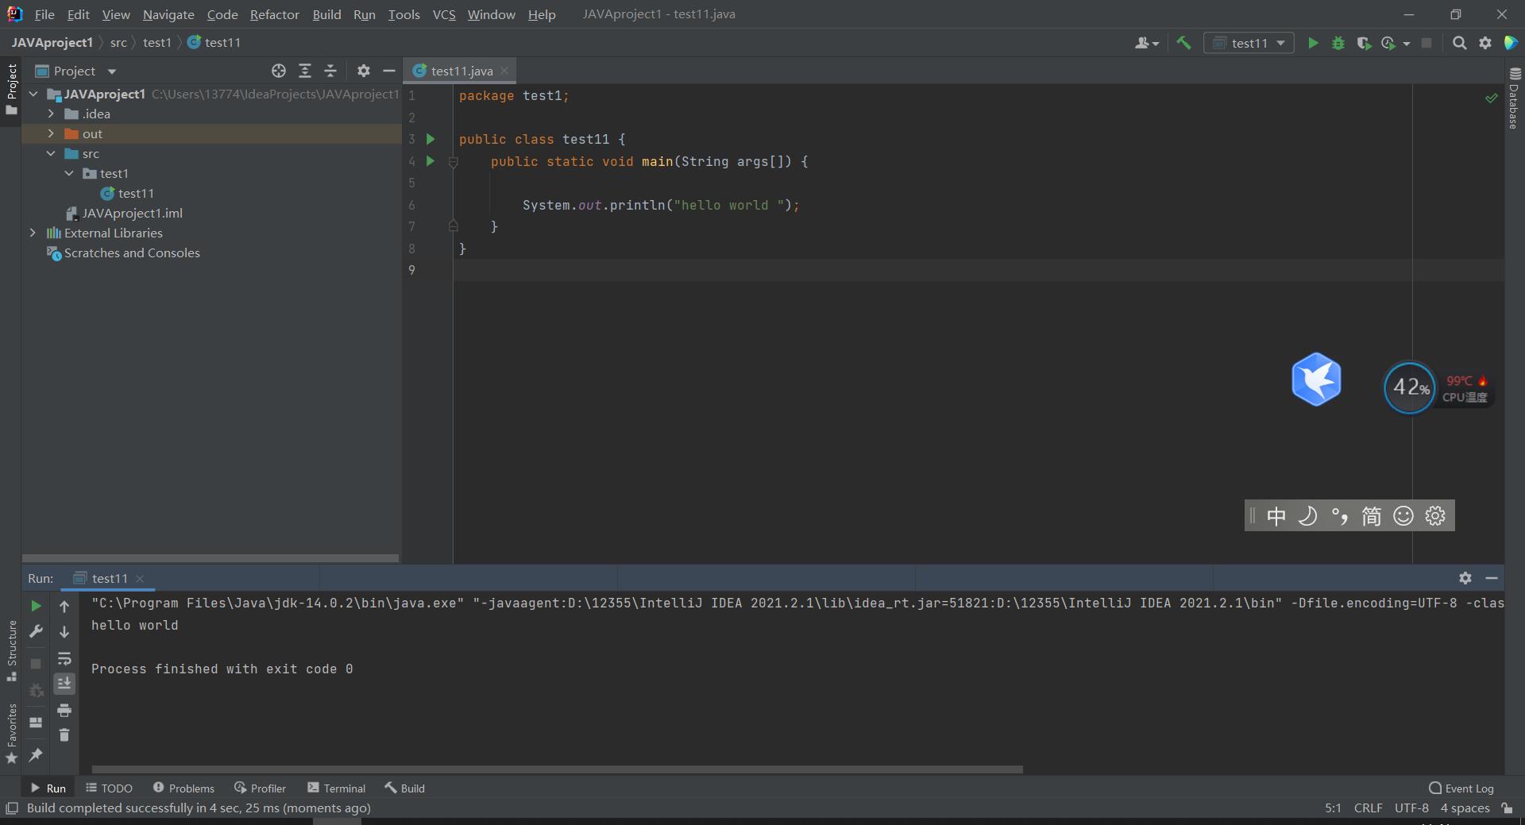The height and width of the screenshot is (825, 1525).
Task: Click Run console horizontal scrollbar
Action: coord(557,769)
